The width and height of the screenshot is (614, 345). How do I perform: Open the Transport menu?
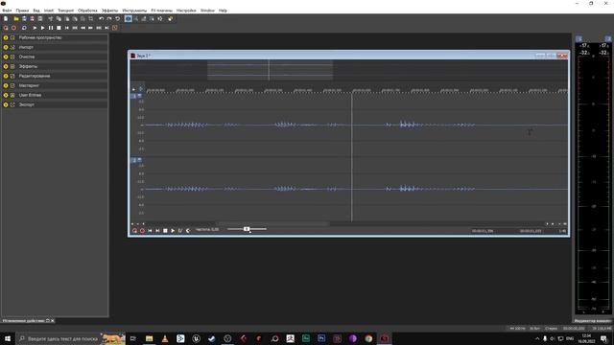click(x=66, y=11)
